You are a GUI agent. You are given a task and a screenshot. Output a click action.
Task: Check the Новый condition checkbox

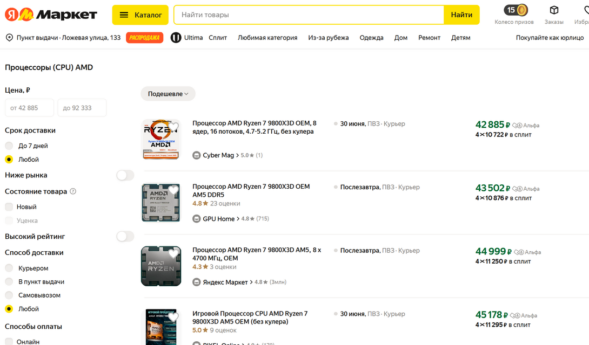(9, 207)
